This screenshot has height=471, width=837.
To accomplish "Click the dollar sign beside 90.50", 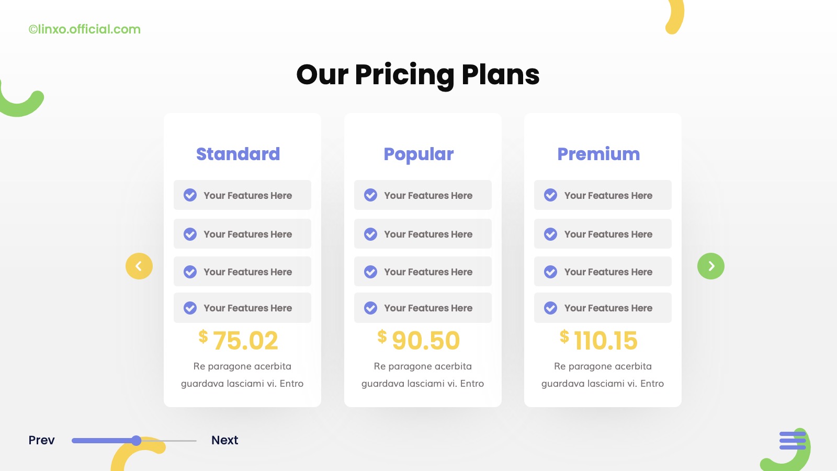I will click(x=382, y=336).
